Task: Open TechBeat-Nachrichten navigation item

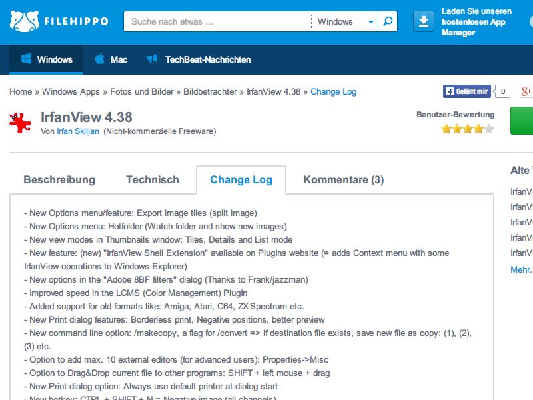Action: [x=199, y=59]
